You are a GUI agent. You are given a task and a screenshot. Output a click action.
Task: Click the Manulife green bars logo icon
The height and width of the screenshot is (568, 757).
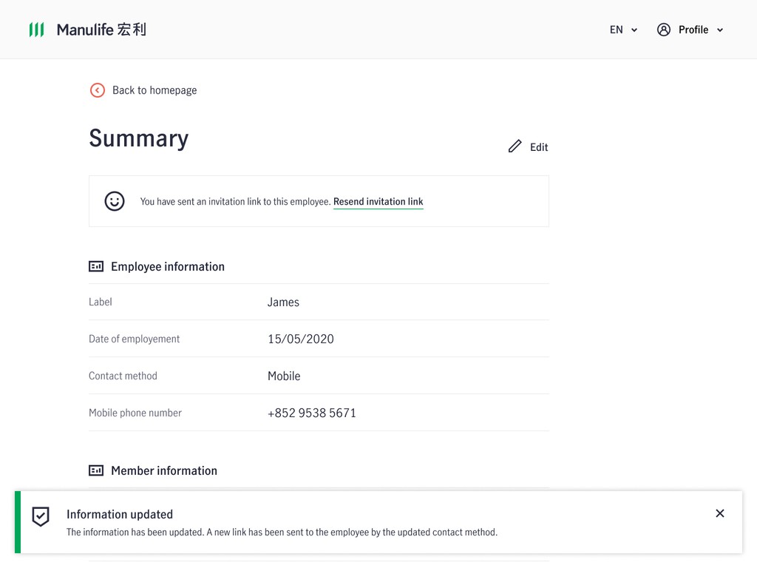[37, 30]
